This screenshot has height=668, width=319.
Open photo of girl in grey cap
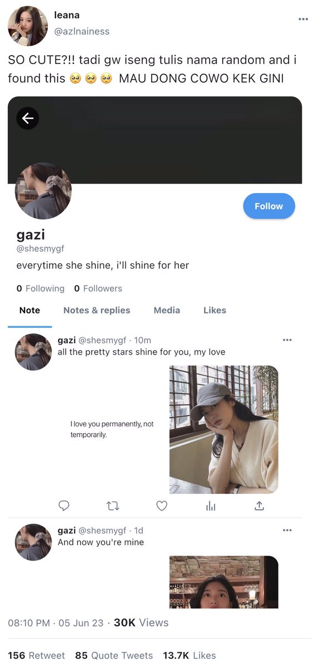224,429
